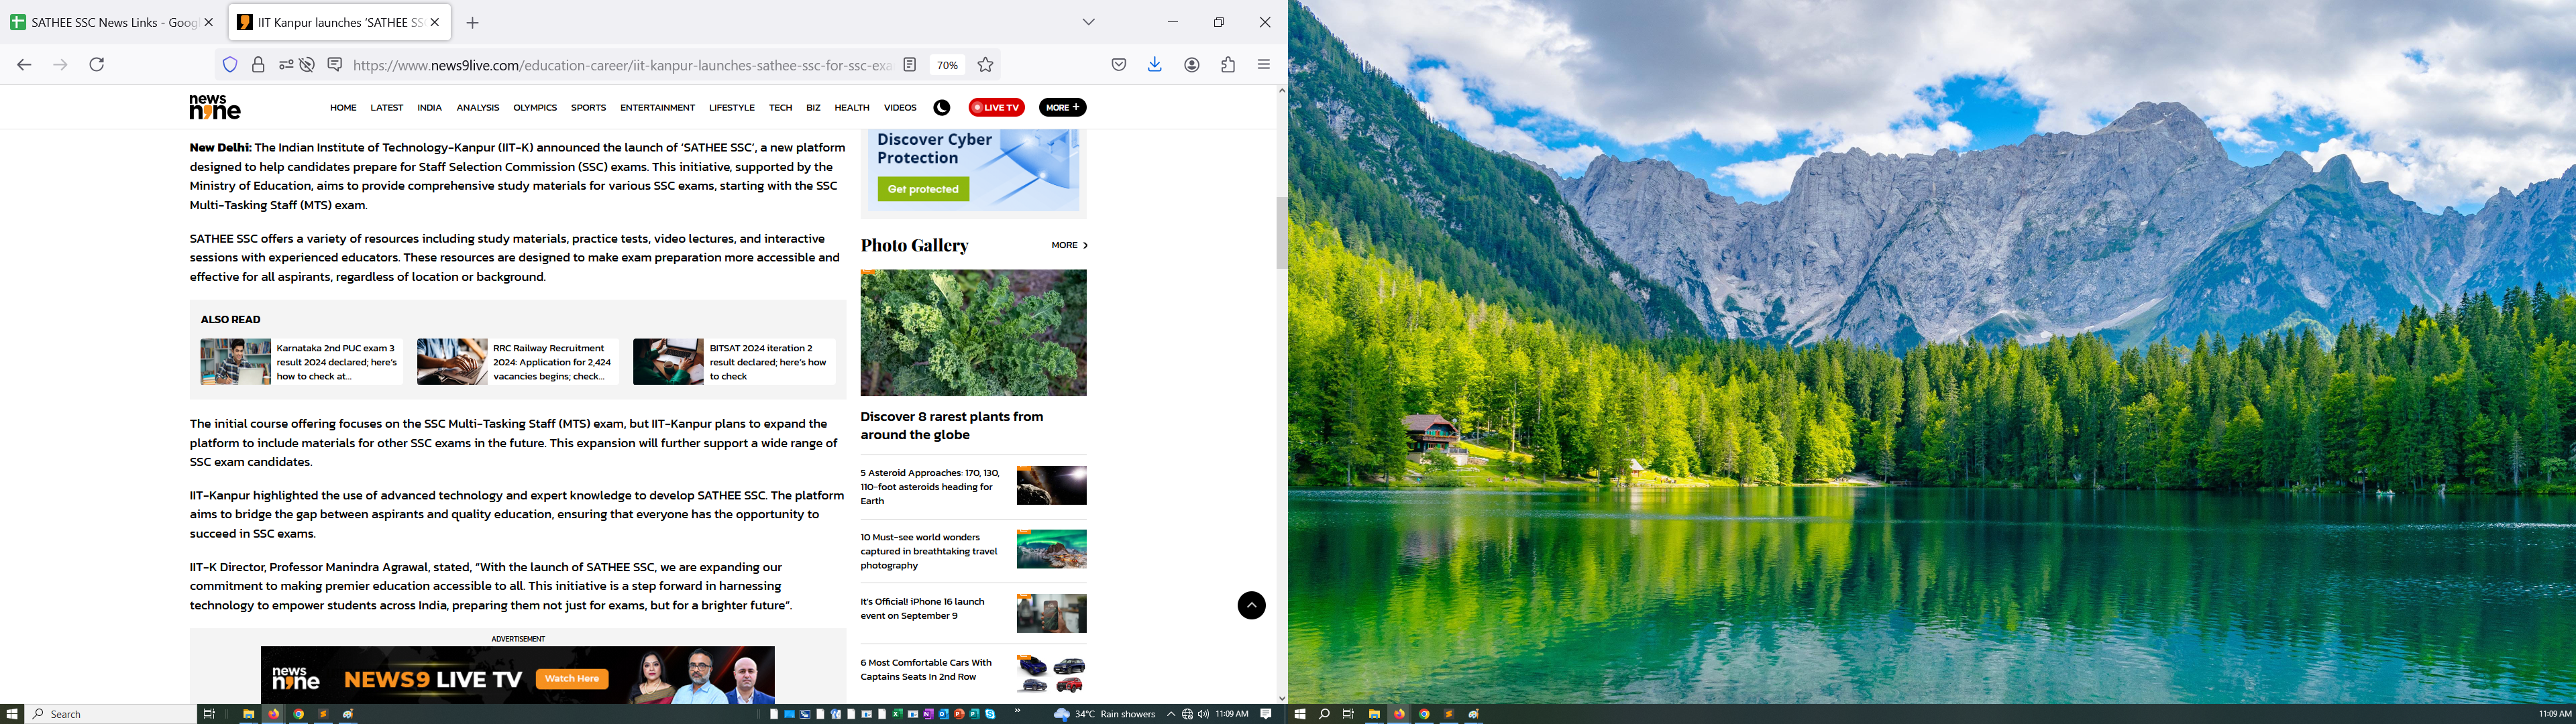Open the LATEST nav item

[387, 108]
